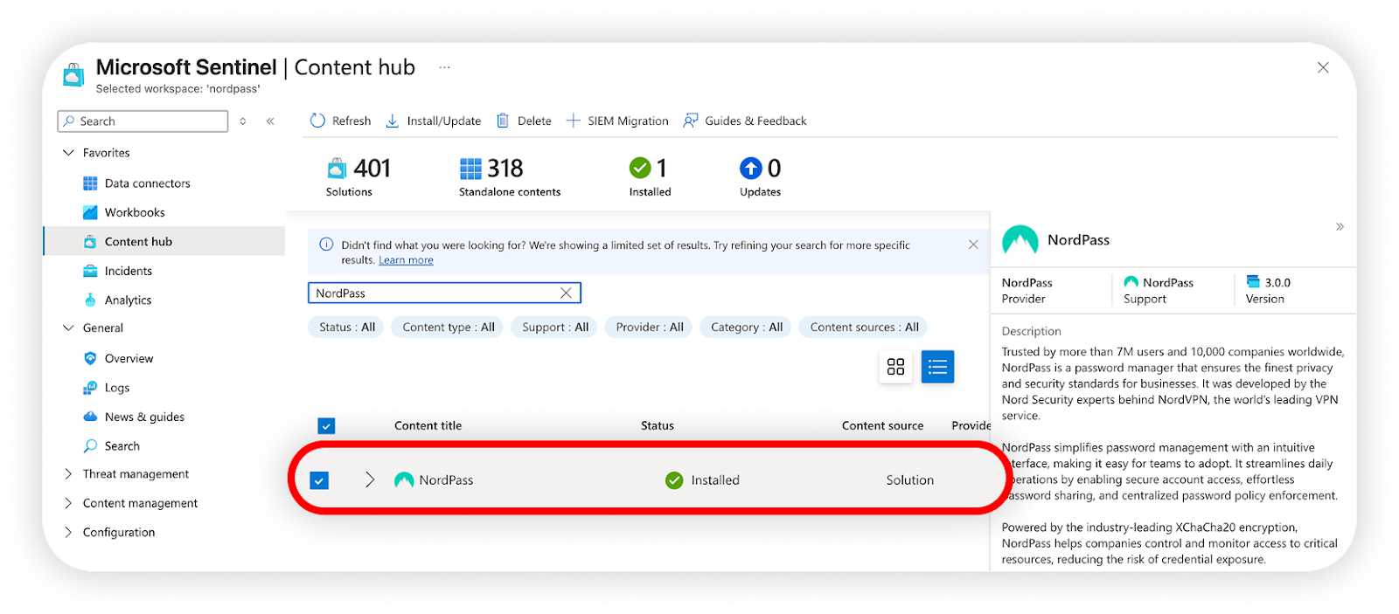Open the ellipsis menu beside Content hub title
Viewport: 1399px width, 614px height.
(445, 67)
